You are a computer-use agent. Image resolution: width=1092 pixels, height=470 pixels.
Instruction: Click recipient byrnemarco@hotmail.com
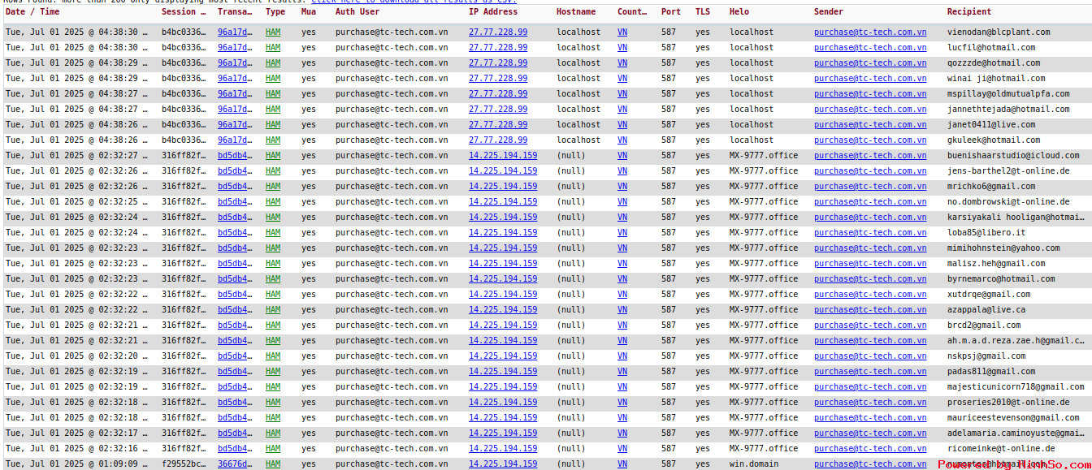click(x=1001, y=279)
